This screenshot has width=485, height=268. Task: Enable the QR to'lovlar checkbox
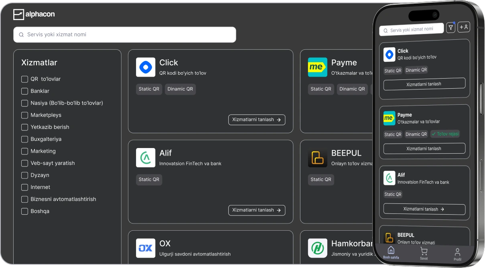[x=24, y=79]
